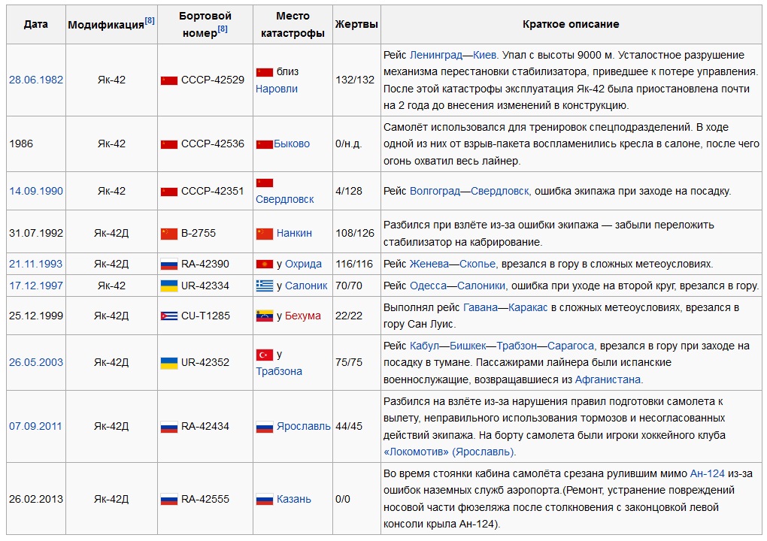The height and width of the screenshot is (541, 767).
Task: Click the Turkish flag above Трабзона
Action: coord(264,354)
